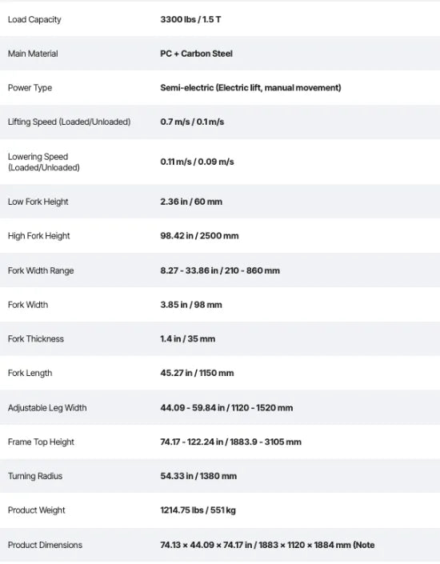The width and height of the screenshot is (440, 564).
Task: Click the Adjustable Leg Width label
Action: click(47, 408)
